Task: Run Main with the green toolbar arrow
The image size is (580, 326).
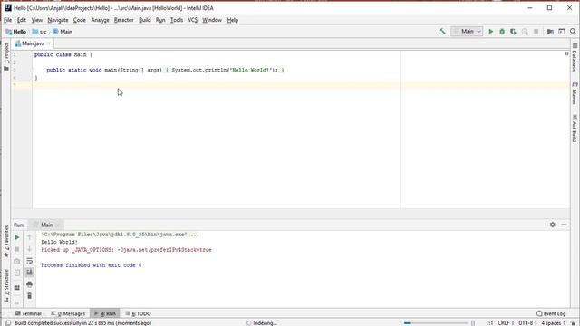Action: (x=491, y=32)
